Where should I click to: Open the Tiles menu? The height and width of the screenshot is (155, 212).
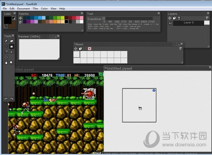coord(35,9)
